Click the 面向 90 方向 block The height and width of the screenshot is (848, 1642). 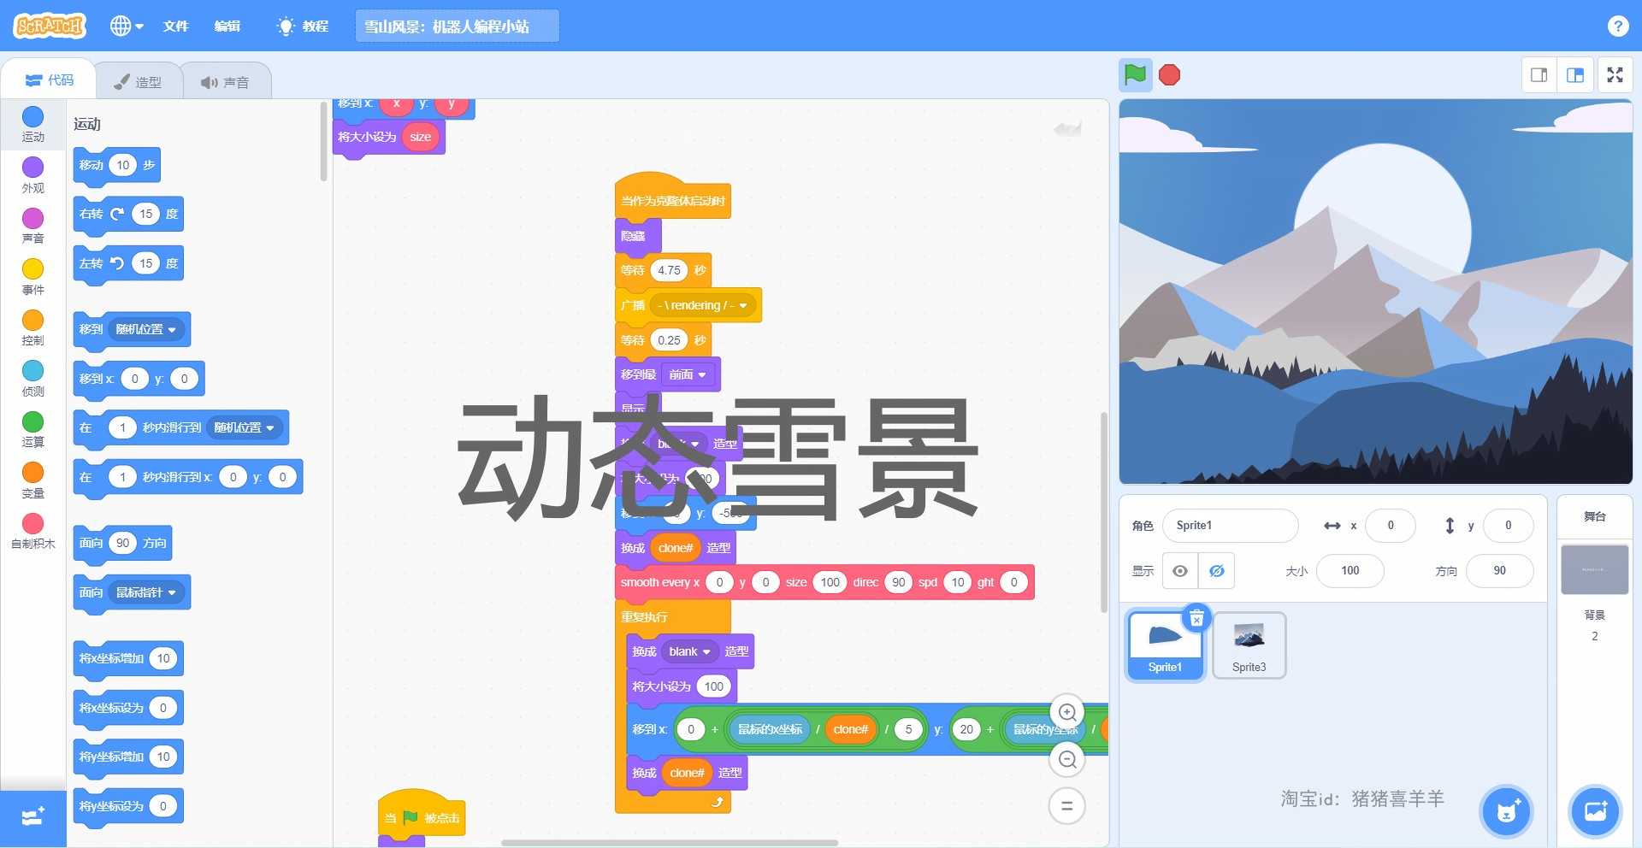point(124,544)
